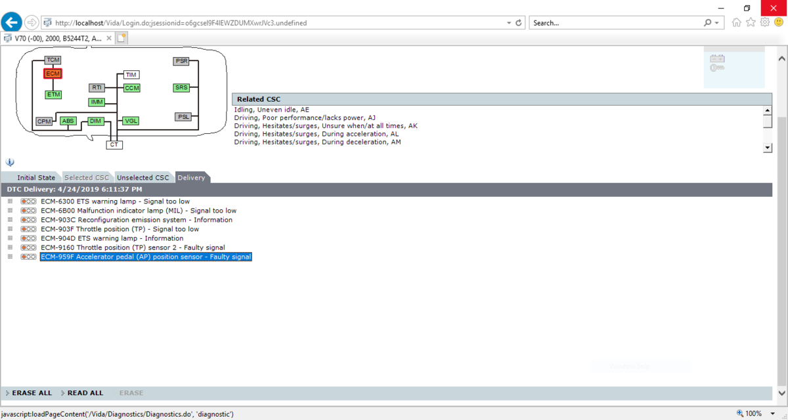Screen dimensions: 788x420
Task: Click the TCM module box
Action: coord(53,60)
